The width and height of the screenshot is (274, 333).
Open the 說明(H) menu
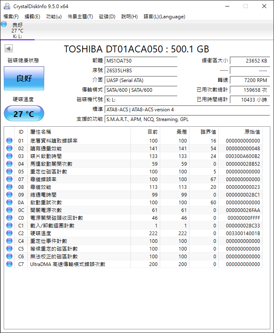coord(129,17)
